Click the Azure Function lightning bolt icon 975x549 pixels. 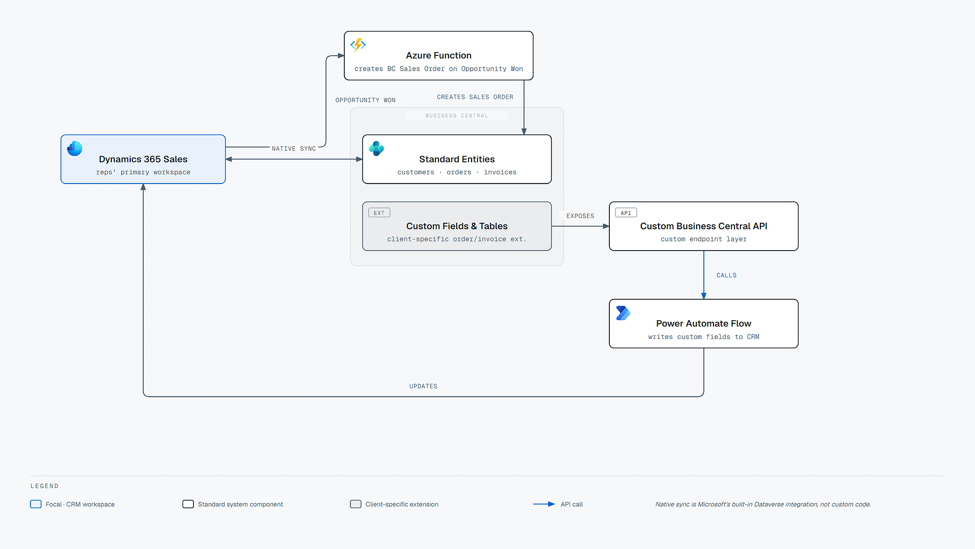tap(358, 45)
